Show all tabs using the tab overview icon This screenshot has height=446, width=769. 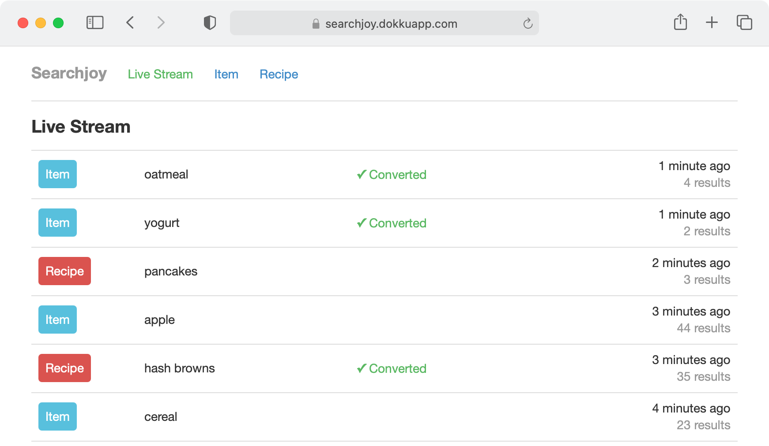pos(745,23)
